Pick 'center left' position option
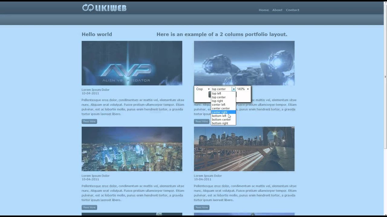Image resolution: width=387 pixels, height=217 pixels. 223,105
